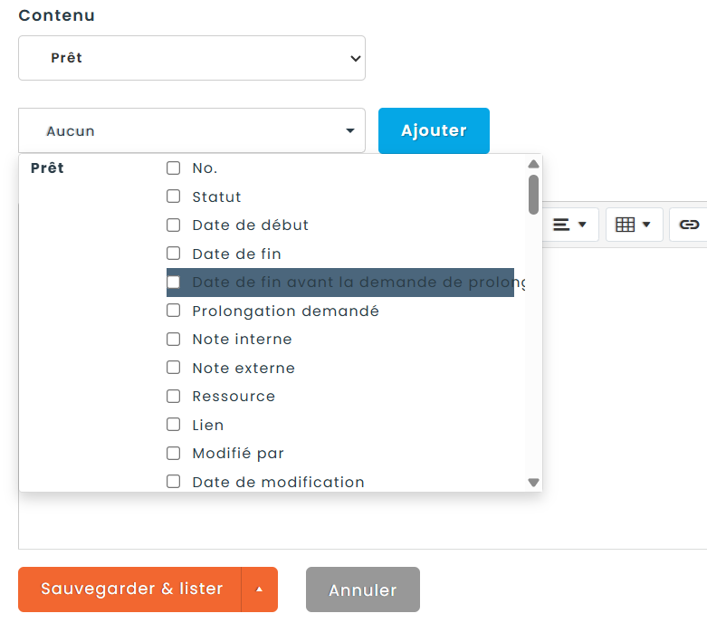The height and width of the screenshot is (623, 707).
Task: Toggle the "Note interne" checkbox
Action: pyautogui.click(x=174, y=340)
